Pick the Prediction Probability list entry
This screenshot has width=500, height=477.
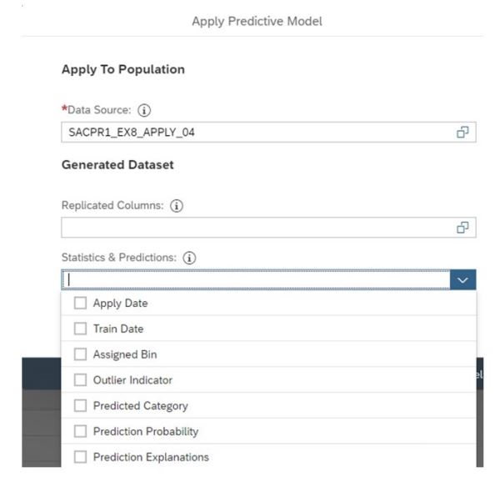(145, 432)
